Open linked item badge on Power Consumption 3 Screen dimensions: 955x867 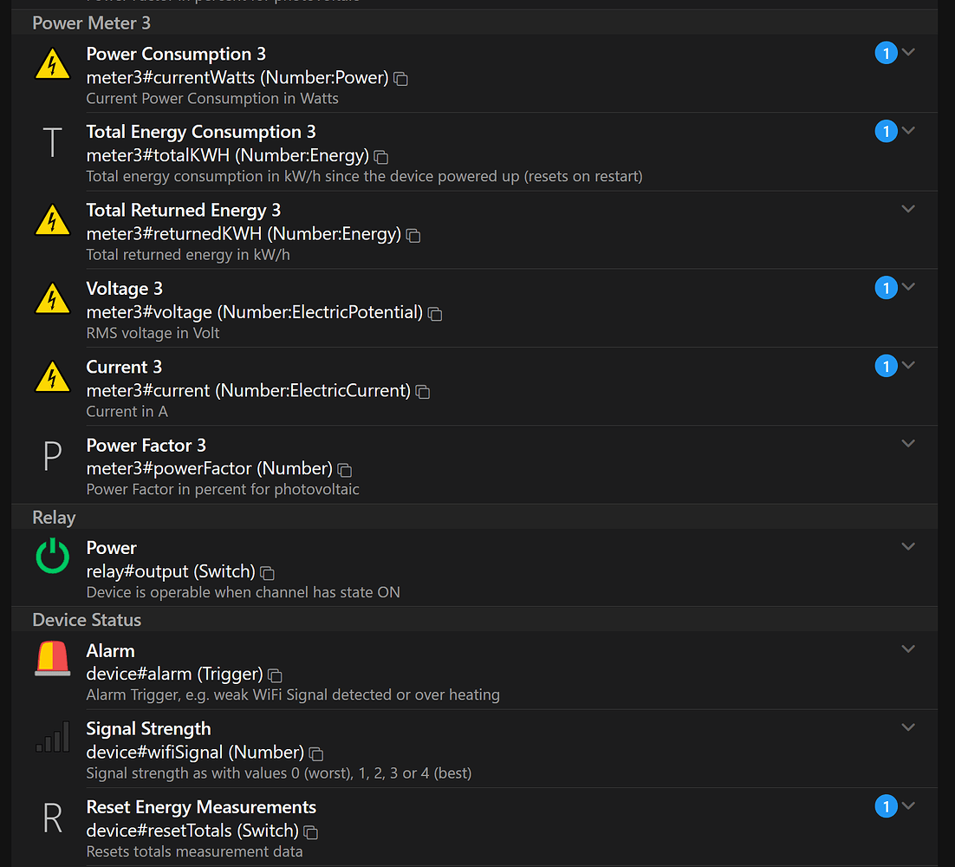click(x=886, y=52)
